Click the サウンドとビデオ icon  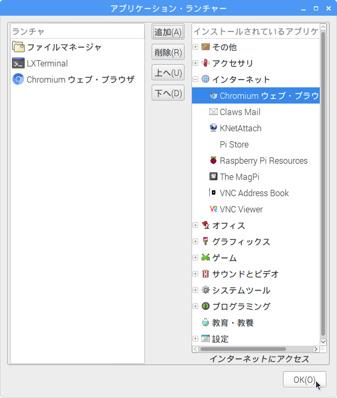[x=206, y=274]
